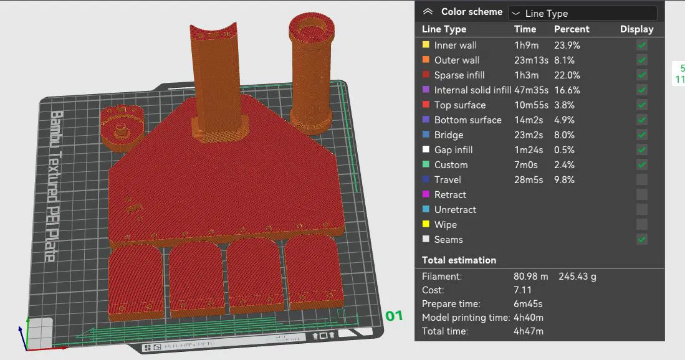Enable Wipe display checkbox
Image resolution: width=685 pixels, height=360 pixels.
click(642, 224)
